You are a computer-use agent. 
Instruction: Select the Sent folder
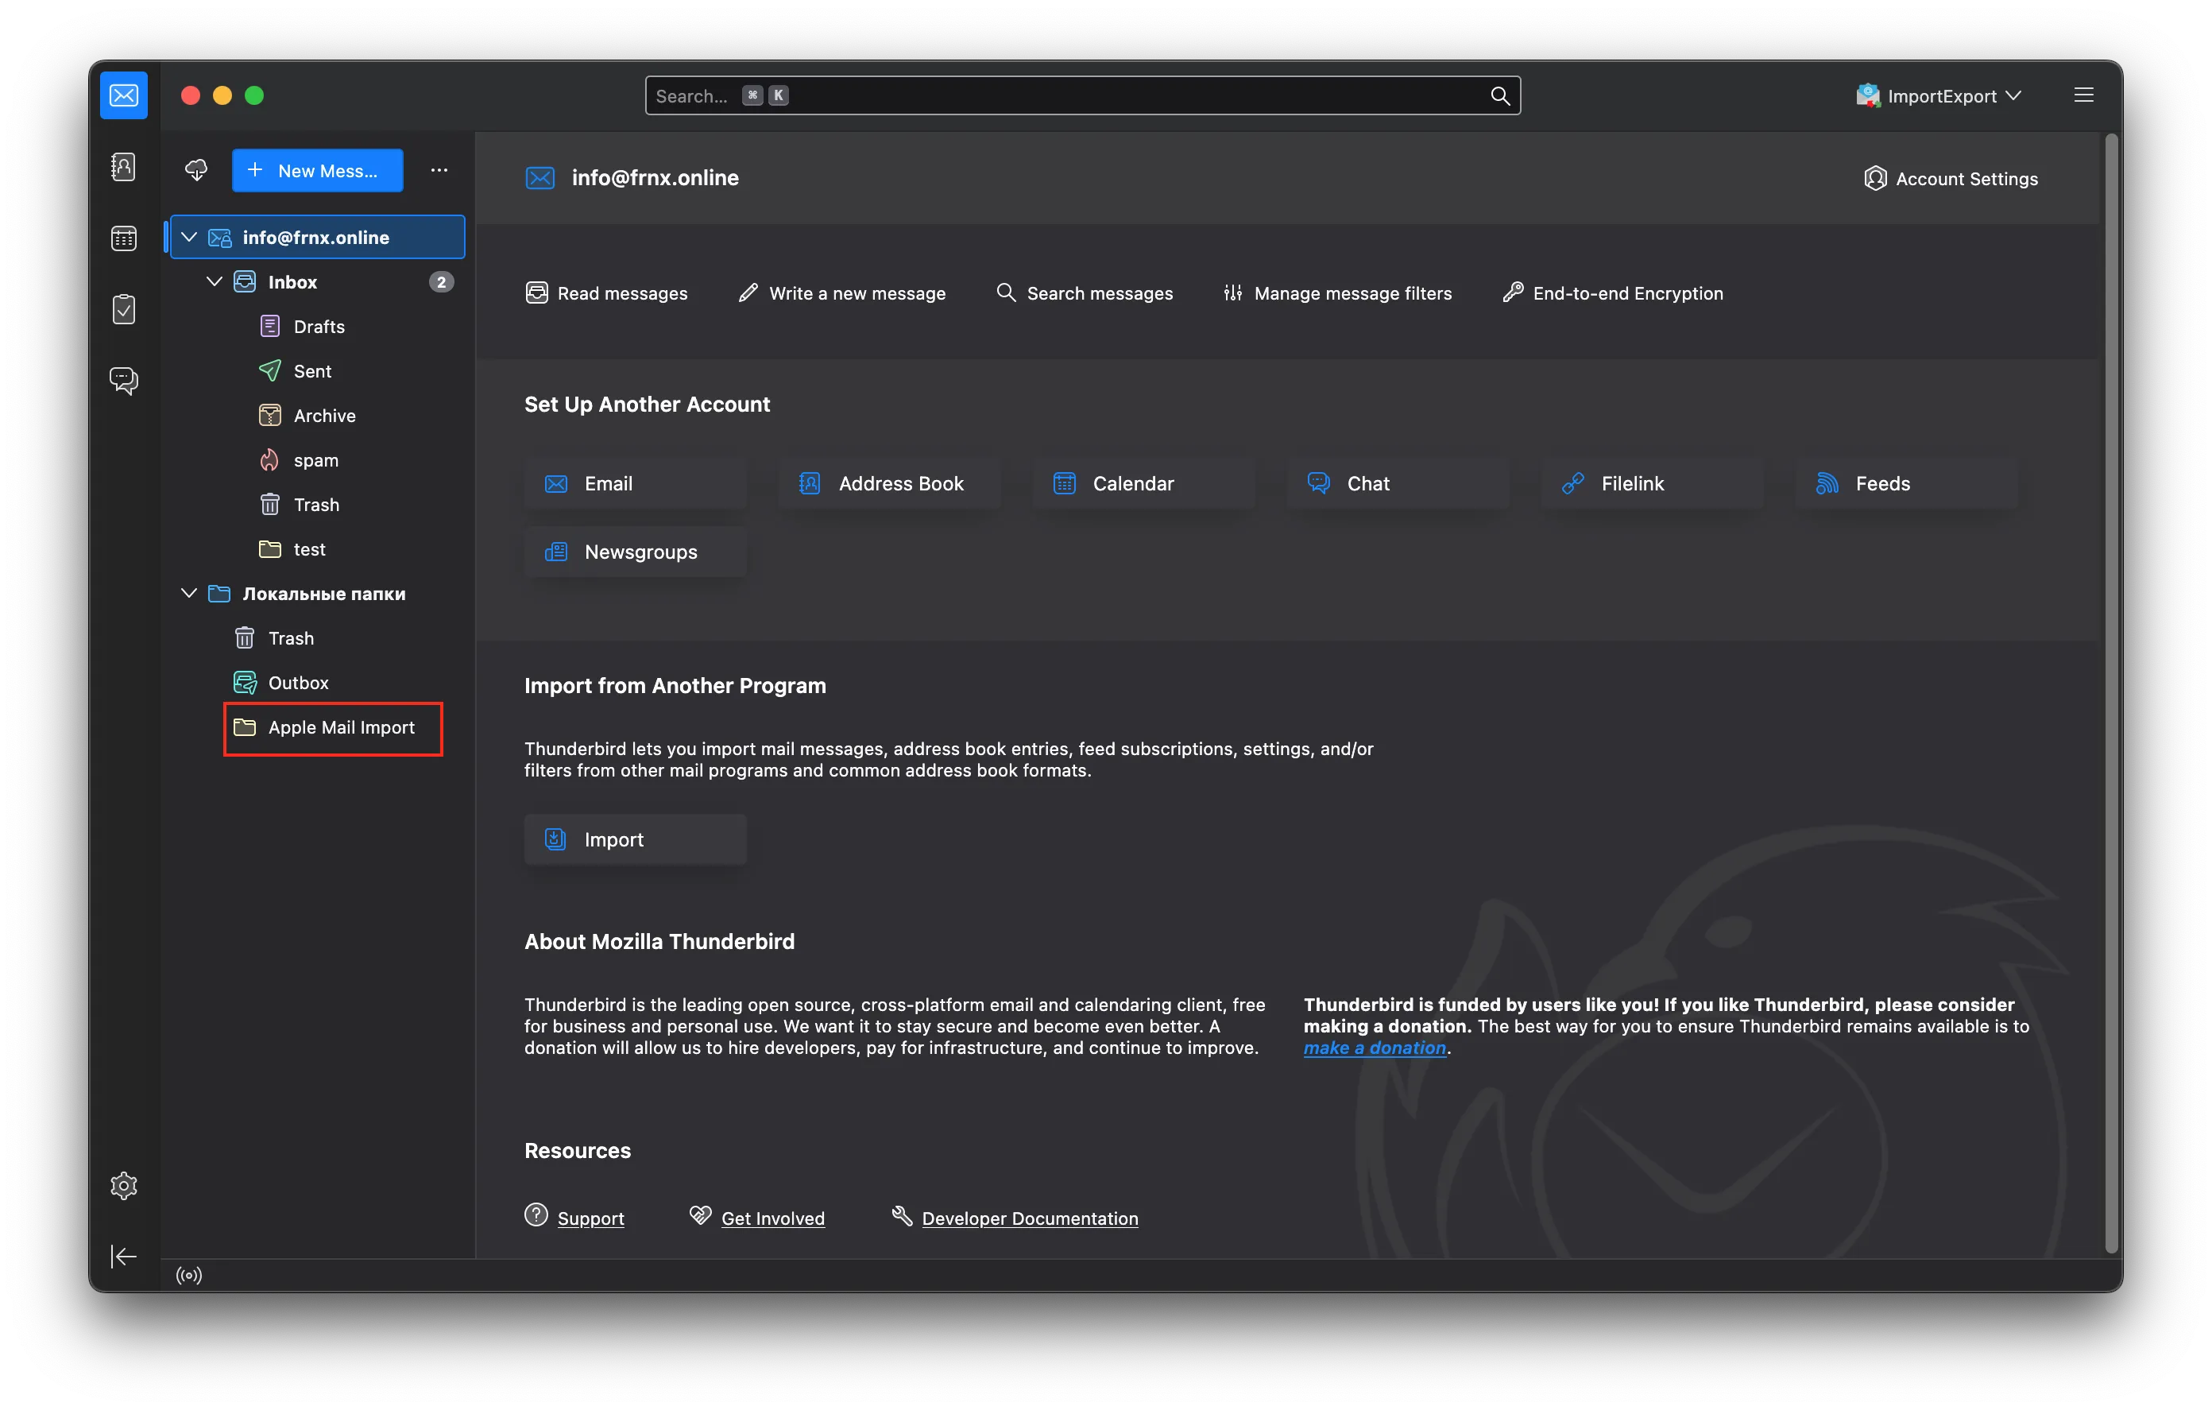(318, 370)
